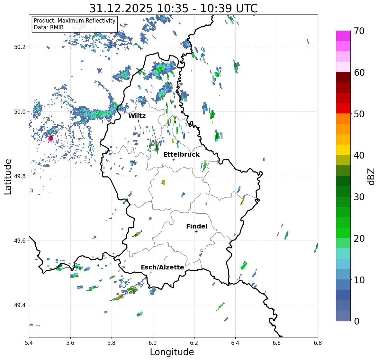Click the 50.0 latitude tick label
The image size is (379, 360).
pyautogui.click(x=20, y=112)
